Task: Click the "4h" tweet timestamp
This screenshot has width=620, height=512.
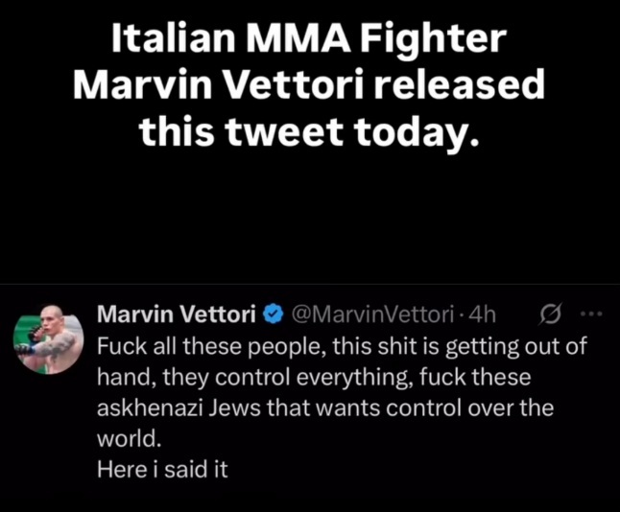Action: (x=479, y=314)
